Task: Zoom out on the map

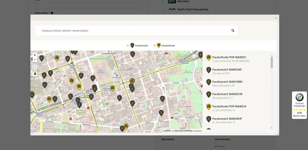Action: coord(35,60)
